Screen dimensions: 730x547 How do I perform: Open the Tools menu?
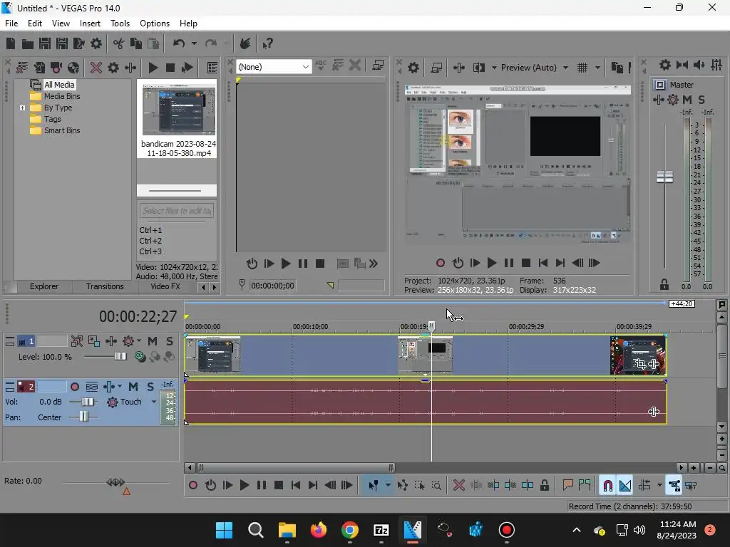pos(120,24)
